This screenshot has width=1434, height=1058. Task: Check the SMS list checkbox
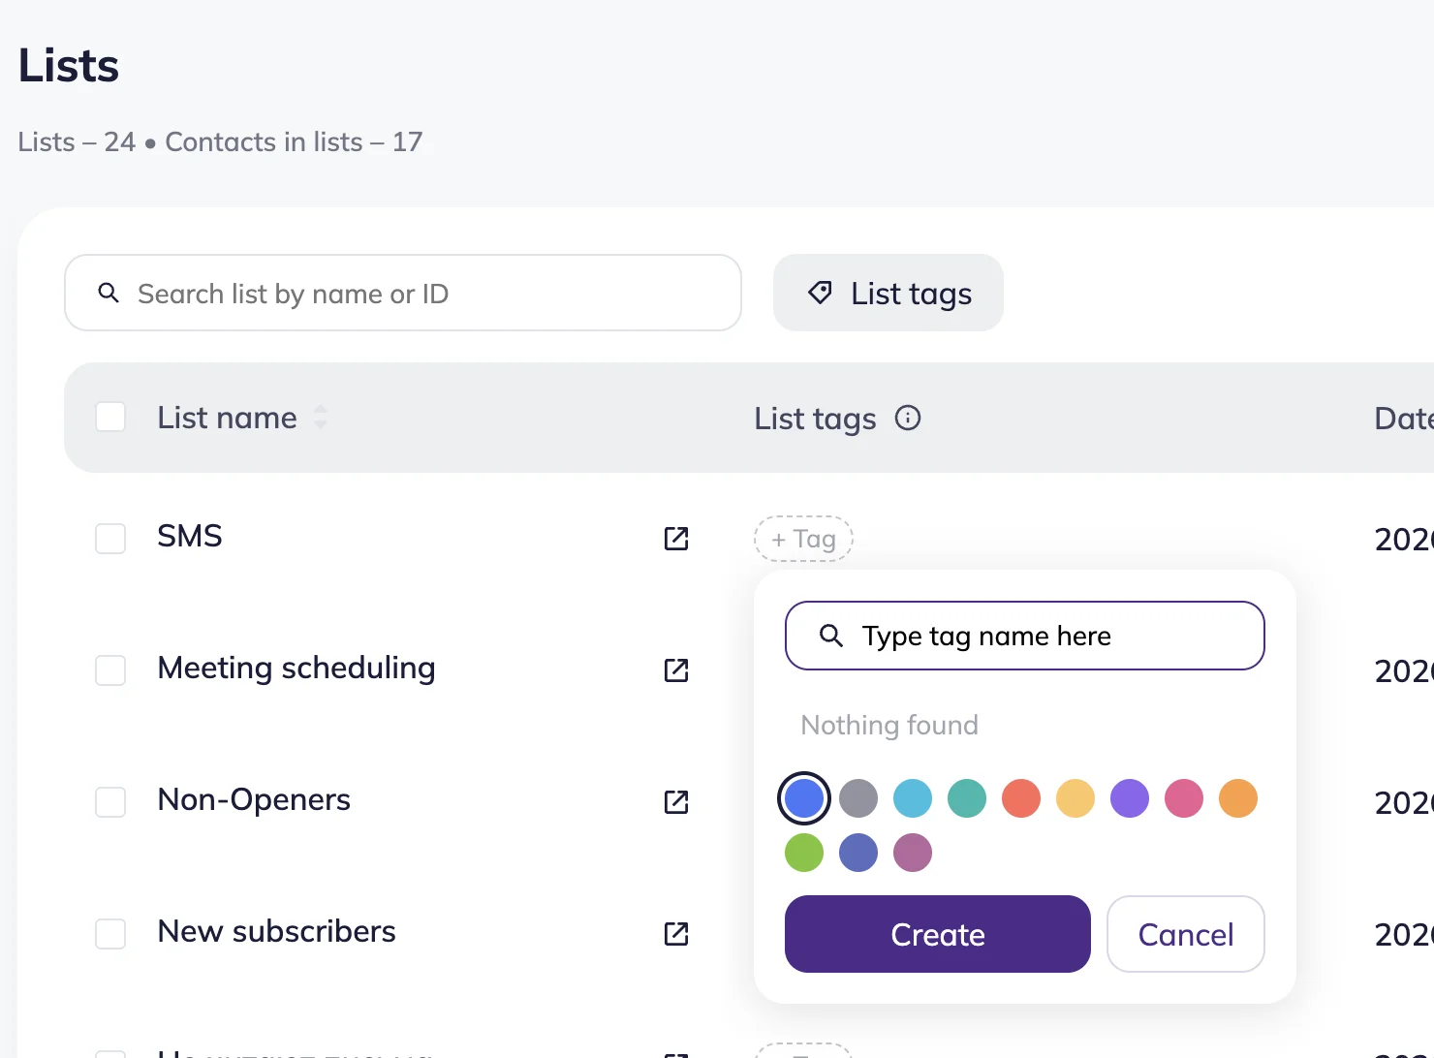(x=110, y=539)
